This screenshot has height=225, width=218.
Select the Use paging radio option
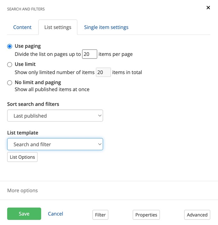(x=10, y=46)
